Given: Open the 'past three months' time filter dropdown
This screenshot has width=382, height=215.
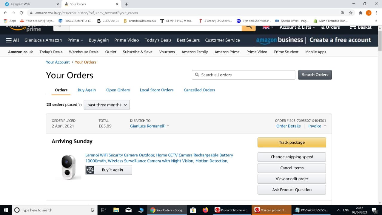Looking at the screenshot, I should (x=107, y=105).
